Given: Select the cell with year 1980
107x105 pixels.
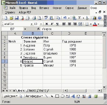Looking at the screenshot, I should [x=78, y=49].
